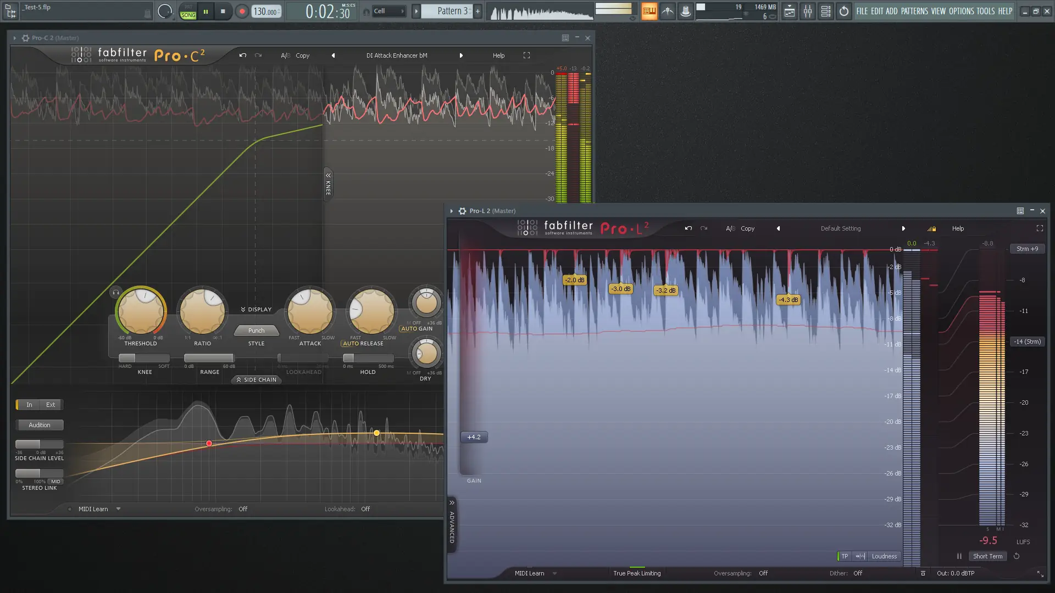The image size is (1055, 593).
Task: Collapse the SIDE CHAIN section
Action: tap(256, 380)
